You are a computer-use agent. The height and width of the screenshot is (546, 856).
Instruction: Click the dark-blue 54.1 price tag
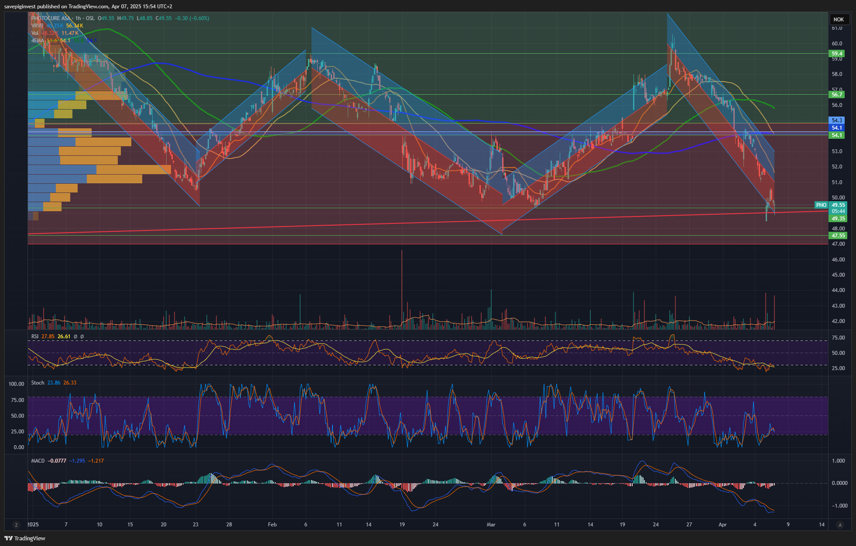point(837,128)
